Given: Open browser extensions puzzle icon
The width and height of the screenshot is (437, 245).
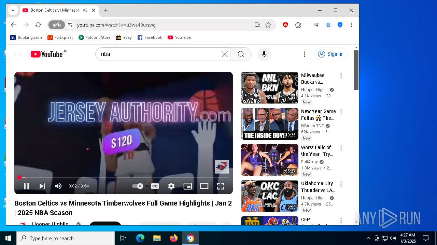Looking at the screenshot, I should [x=298, y=25].
